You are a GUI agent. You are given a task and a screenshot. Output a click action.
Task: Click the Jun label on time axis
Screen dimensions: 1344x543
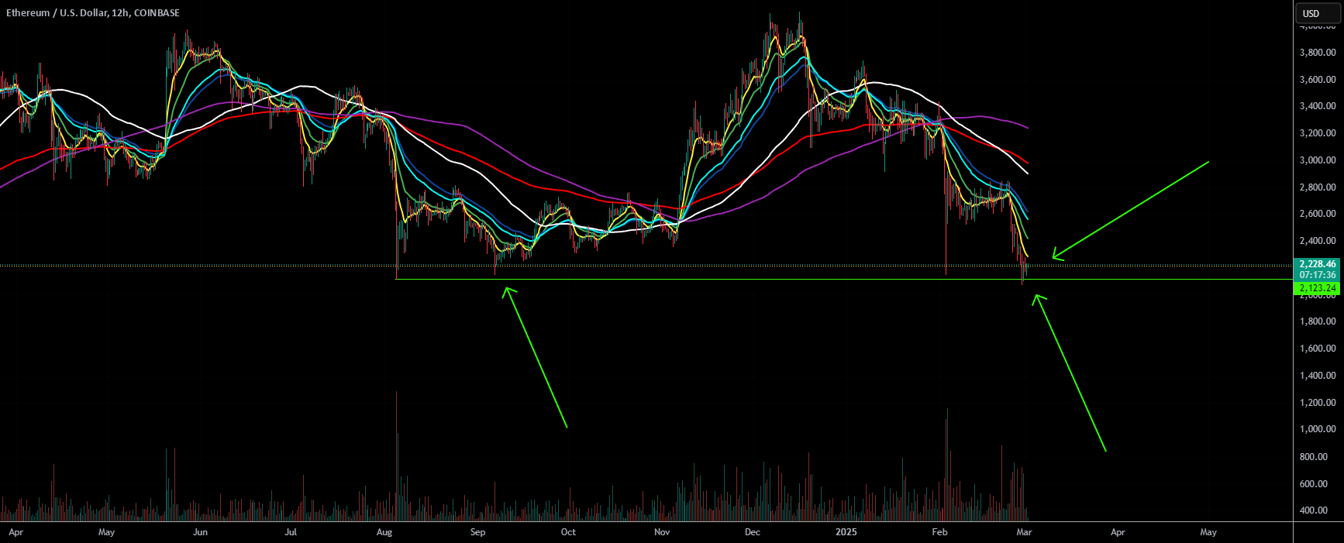(x=200, y=532)
